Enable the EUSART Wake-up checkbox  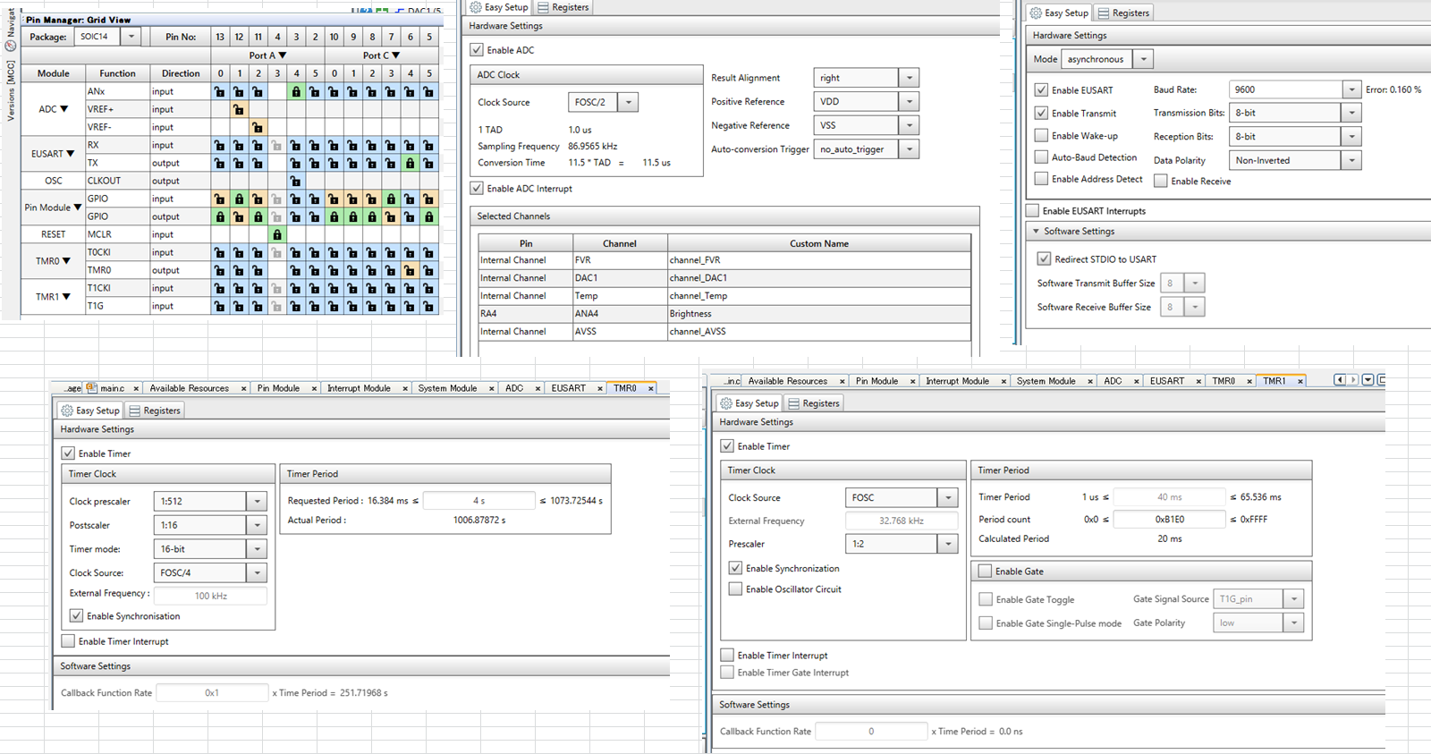(x=1041, y=136)
